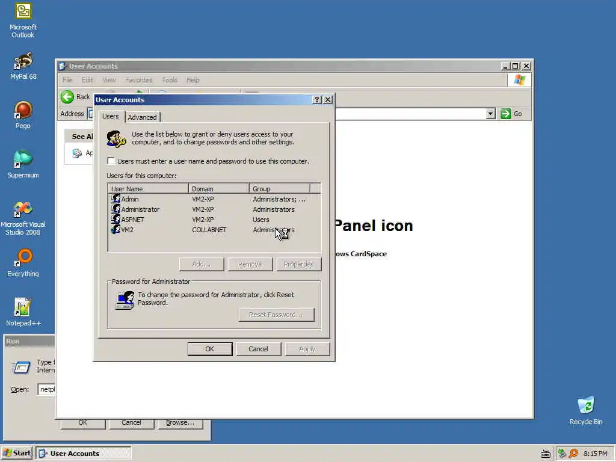The image size is (616, 462).
Task: Click the Apply button
Action: [x=307, y=349]
